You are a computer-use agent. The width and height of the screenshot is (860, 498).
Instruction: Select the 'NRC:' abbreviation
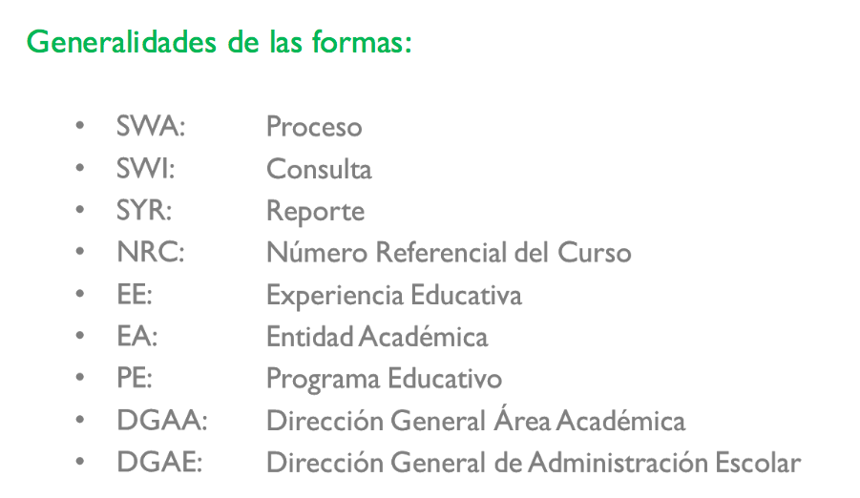click(150, 253)
